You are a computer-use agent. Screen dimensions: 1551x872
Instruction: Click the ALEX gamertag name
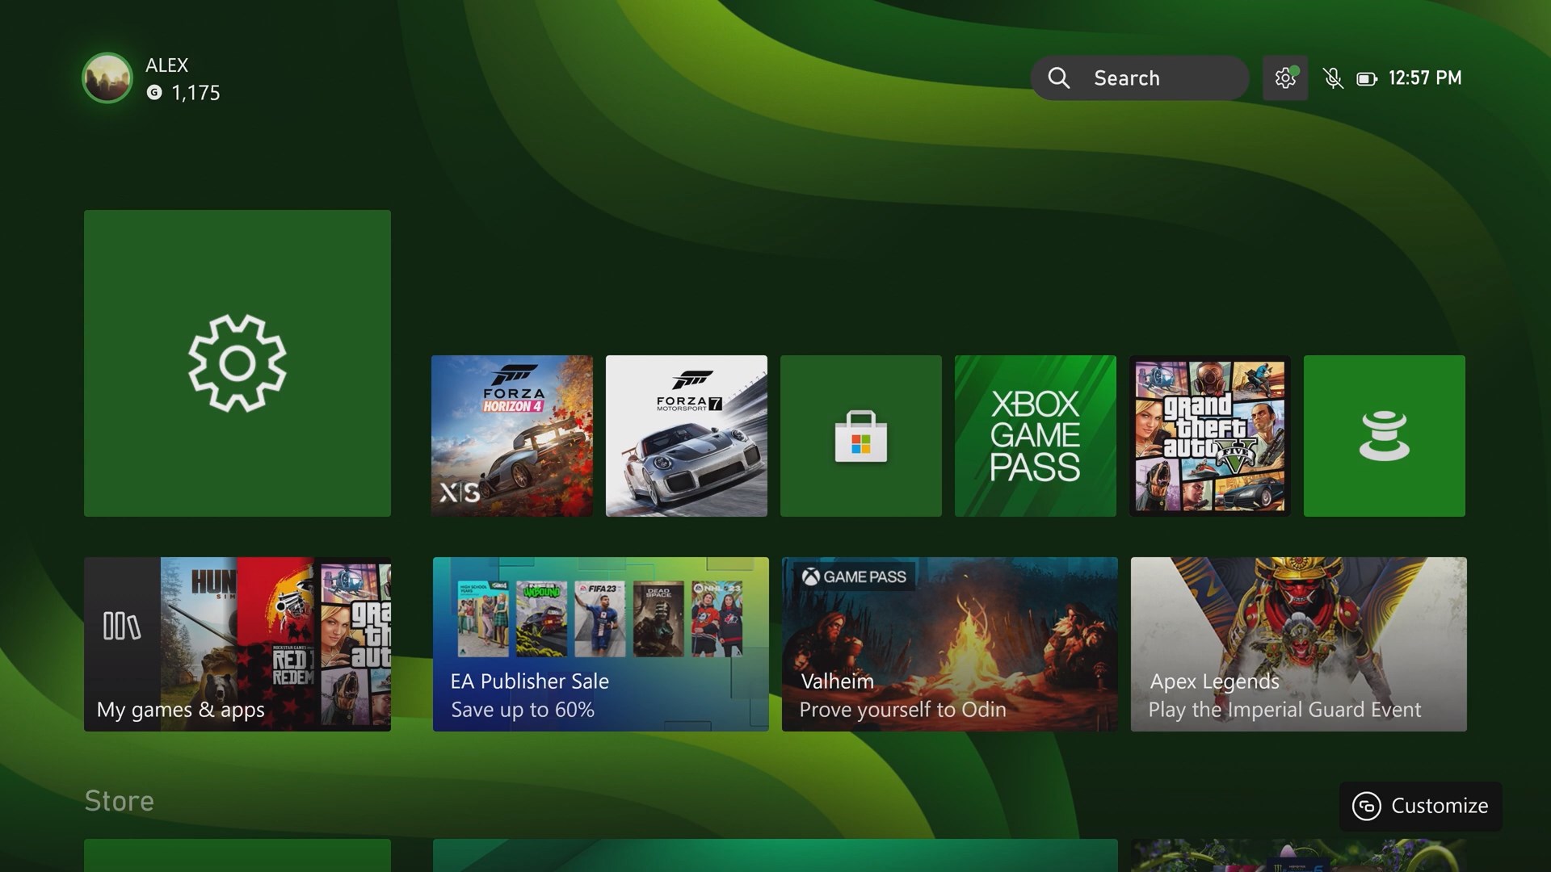(x=167, y=65)
